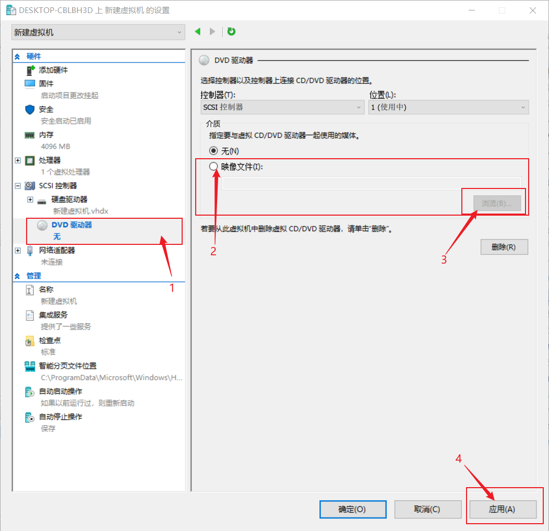Click the 删除(R) remove button
The width and height of the screenshot is (549, 531).
coord(504,247)
